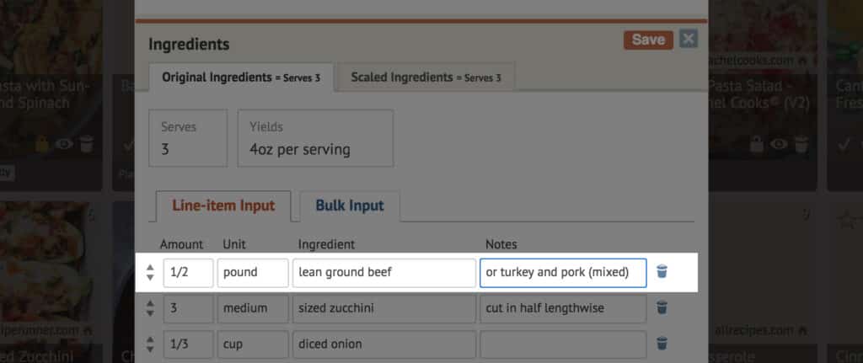
Task: Click the Yields field with 4oz per serving
Action: 315,139
